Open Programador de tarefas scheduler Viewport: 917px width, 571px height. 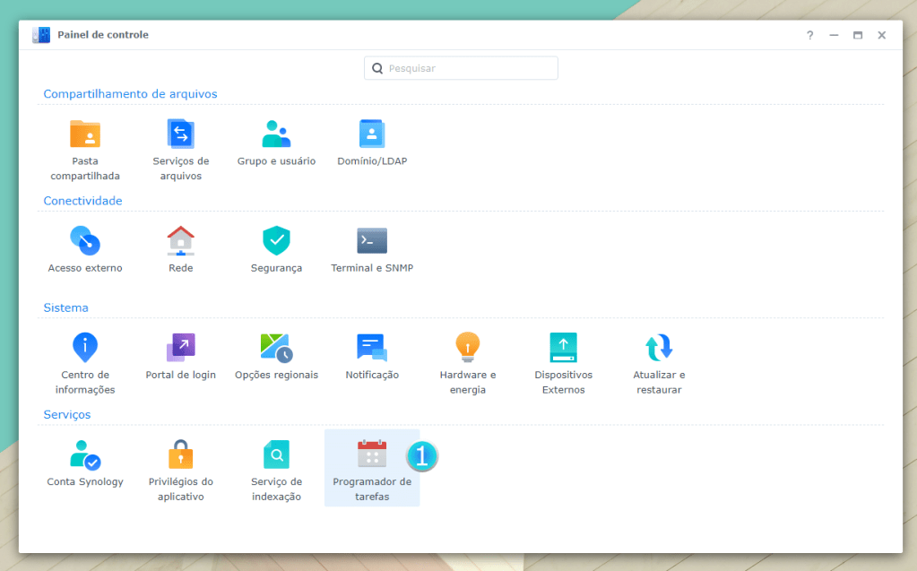tap(371, 454)
